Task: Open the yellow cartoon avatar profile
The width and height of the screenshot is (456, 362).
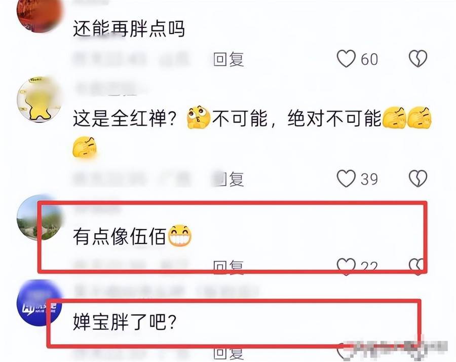Action: tap(39, 99)
